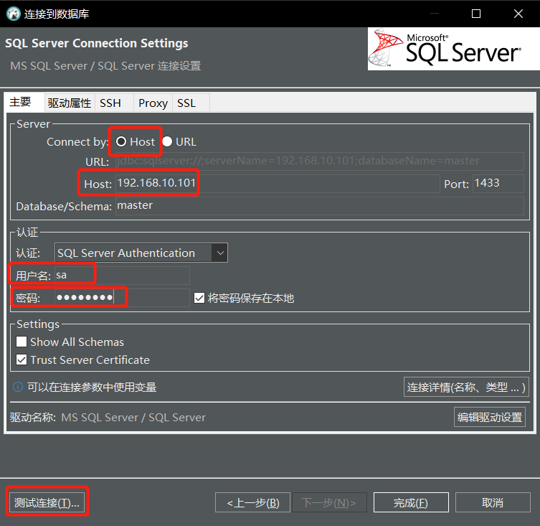Click the disabled JDBC URL field
Image resolution: width=540 pixels, height=526 pixels.
(x=320, y=161)
